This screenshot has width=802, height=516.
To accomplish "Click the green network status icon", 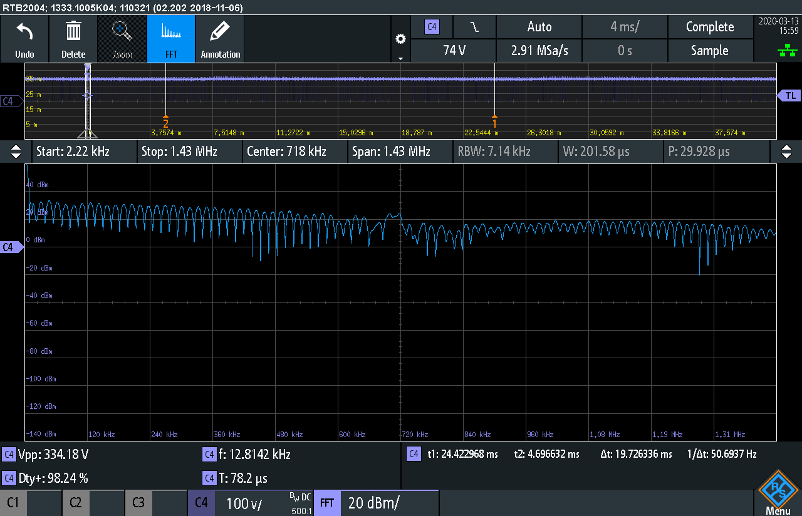I will tap(782, 50).
